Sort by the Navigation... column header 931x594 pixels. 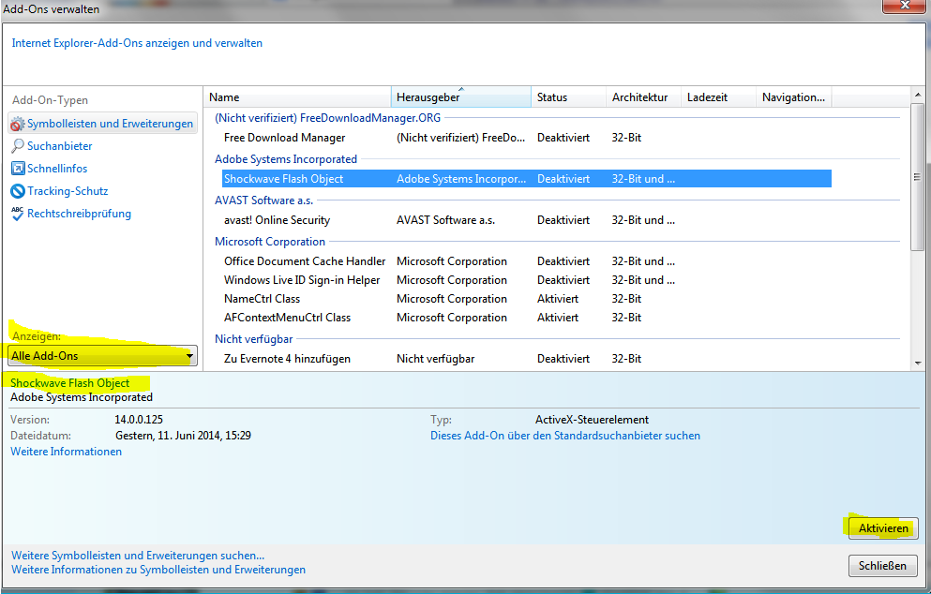point(793,97)
